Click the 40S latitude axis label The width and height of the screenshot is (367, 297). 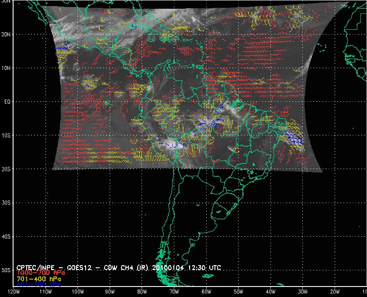[x=6, y=236]
